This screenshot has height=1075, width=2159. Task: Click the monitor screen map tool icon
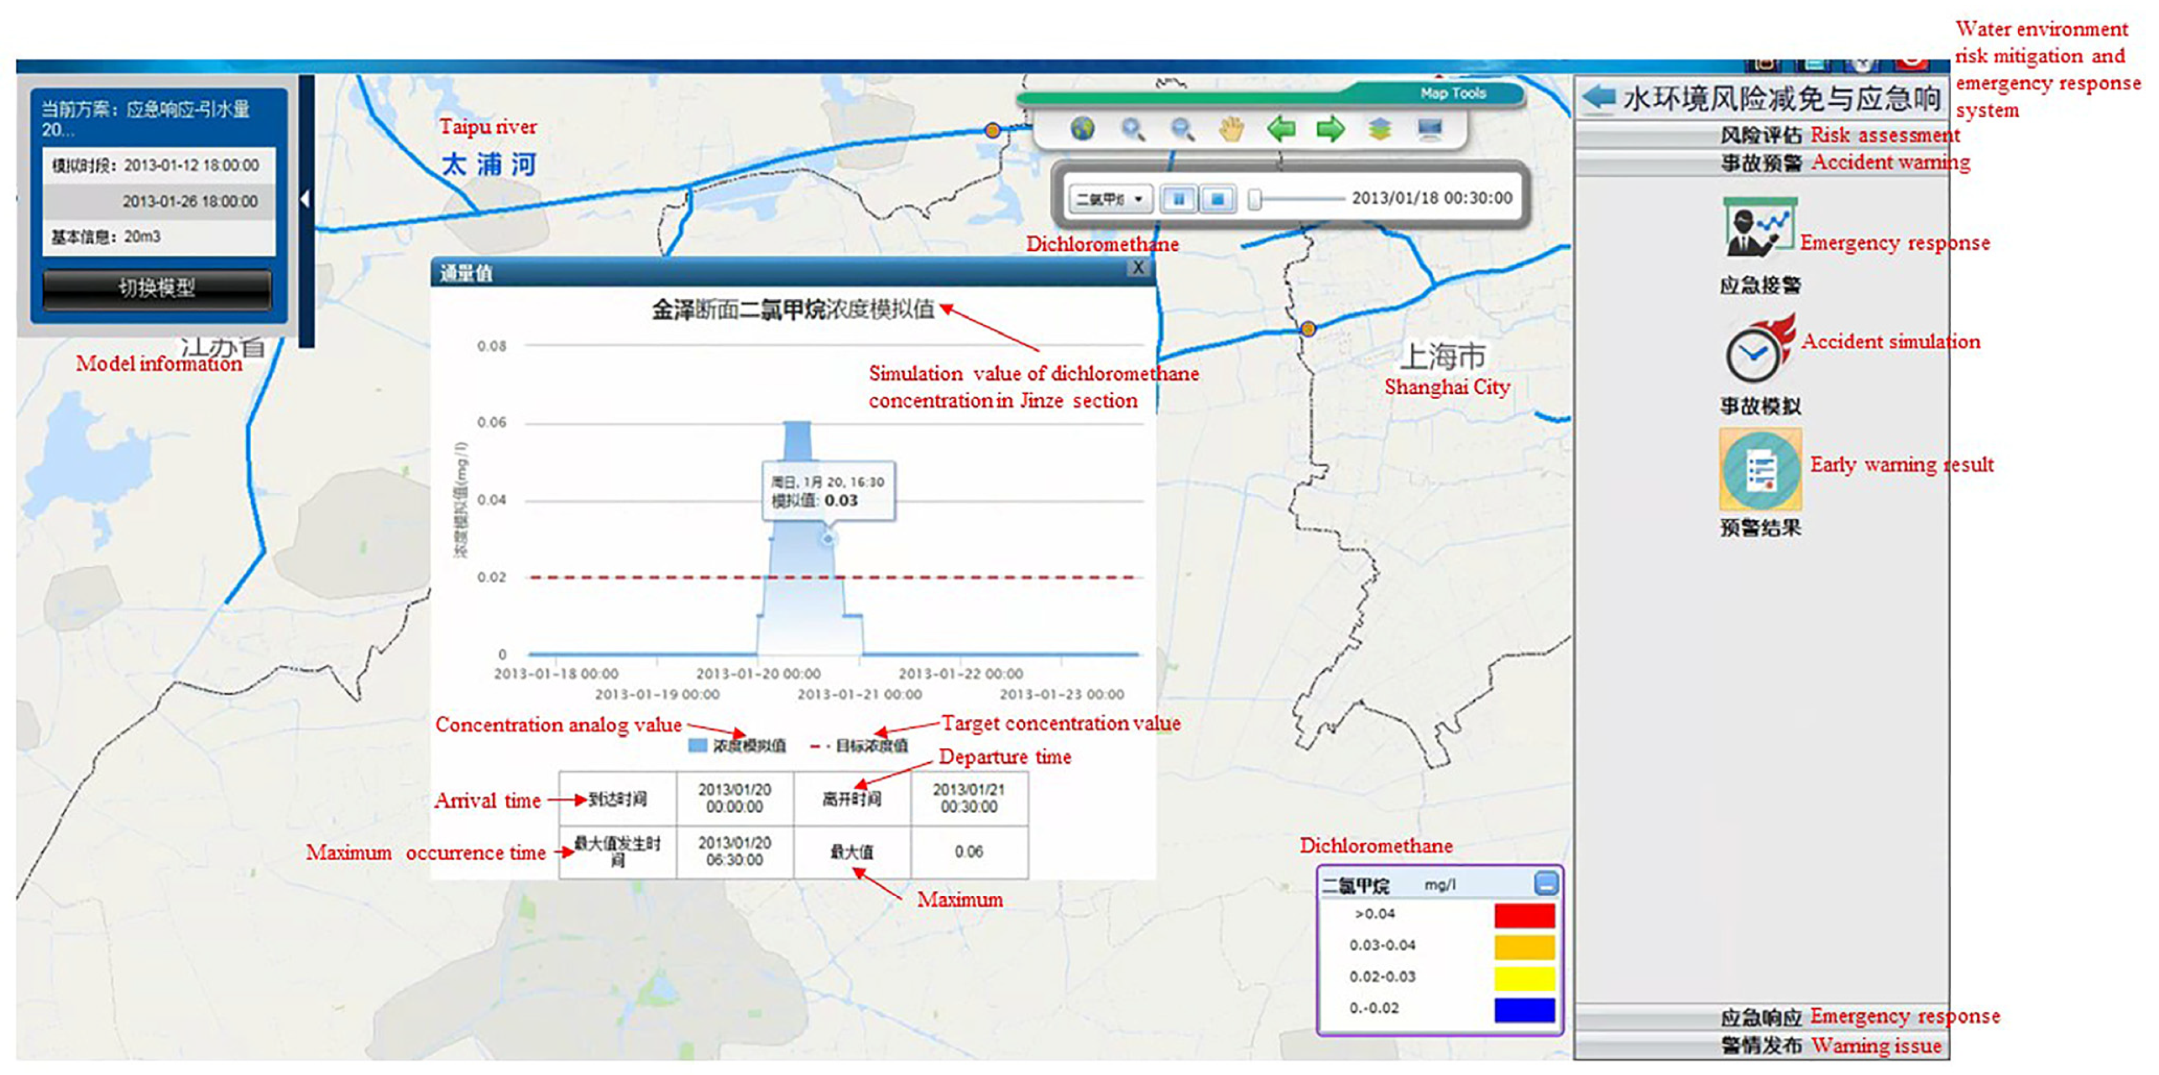click(x=1429, y=129)
